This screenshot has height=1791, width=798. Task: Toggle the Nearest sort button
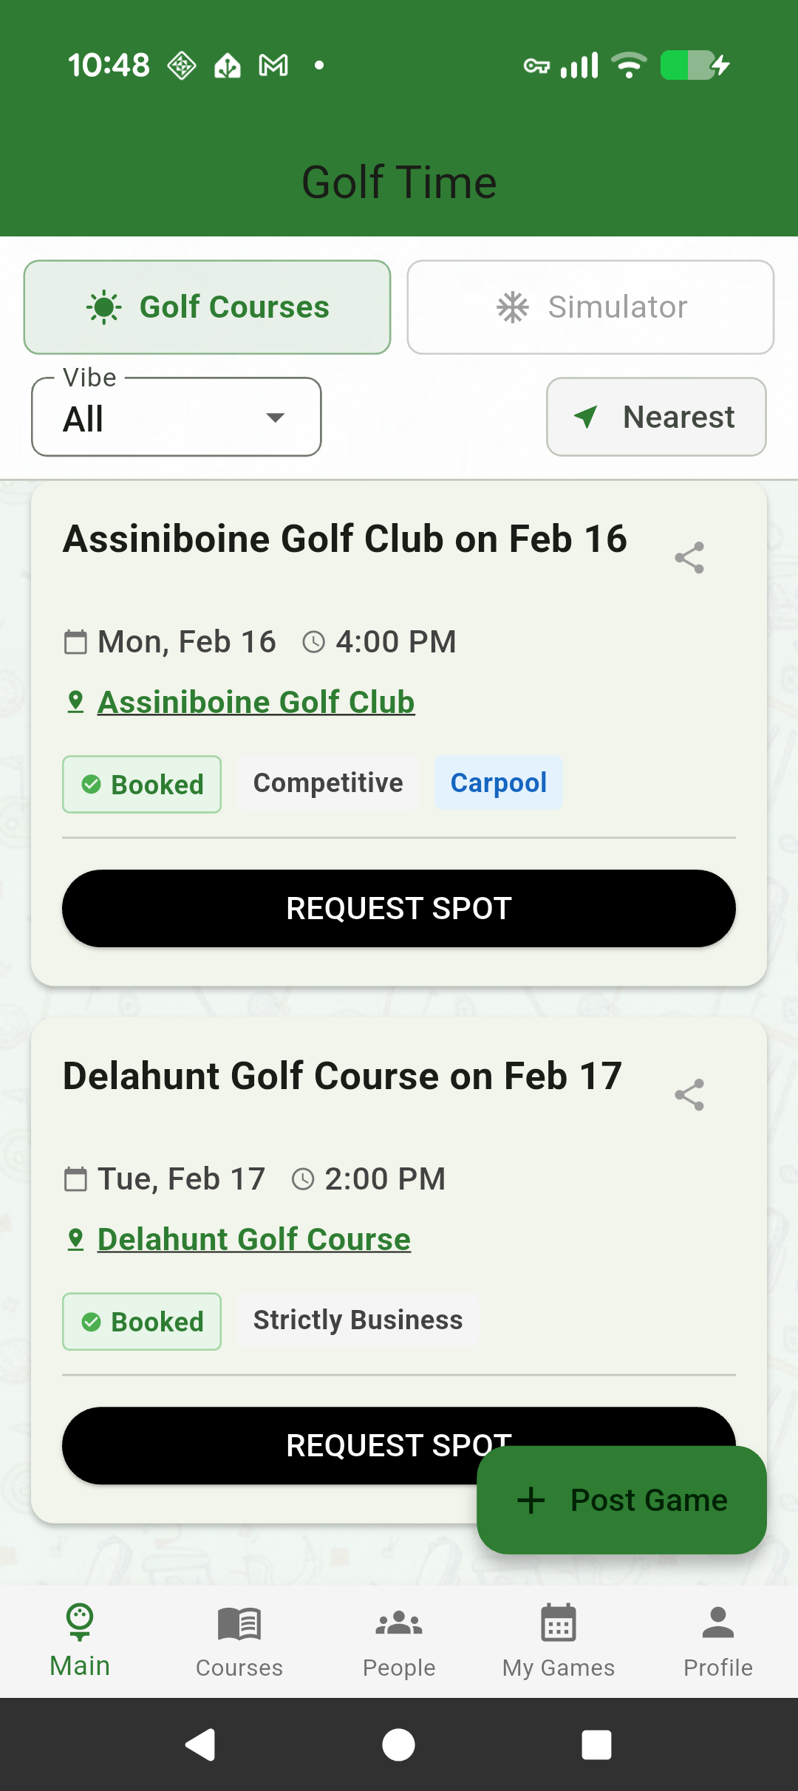656,417
